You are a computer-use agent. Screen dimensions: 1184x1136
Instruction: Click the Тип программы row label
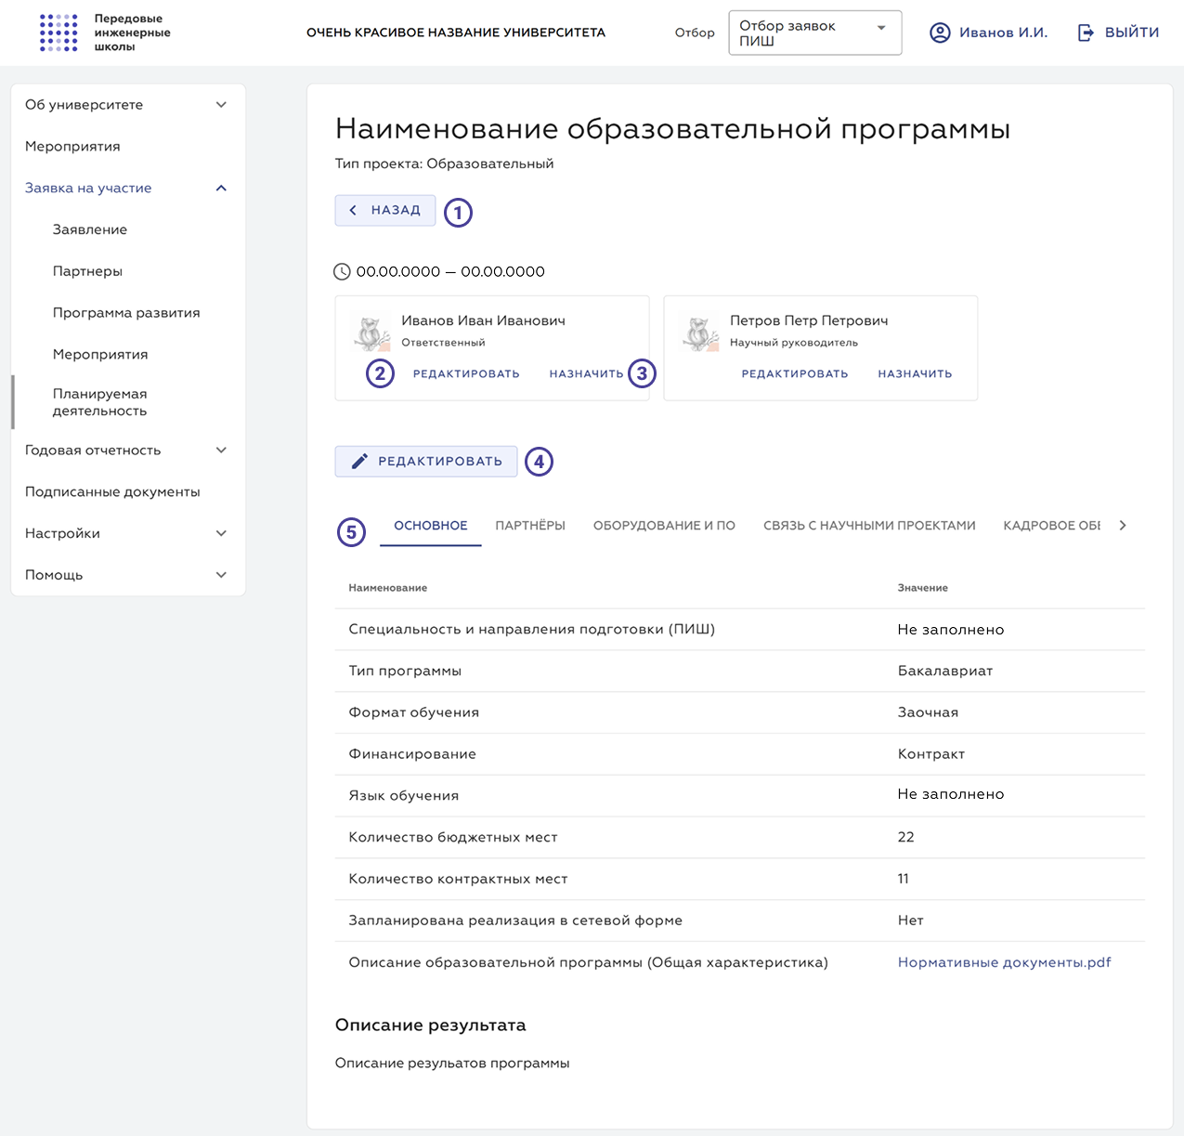click(x=405, y=671)
